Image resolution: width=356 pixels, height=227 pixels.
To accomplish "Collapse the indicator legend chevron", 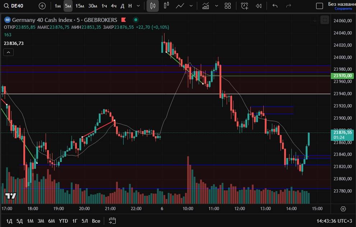I will click(9, 52).
